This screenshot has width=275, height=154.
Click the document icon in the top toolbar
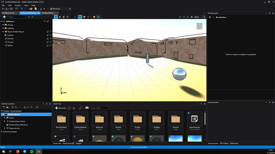tap(35, 9)
